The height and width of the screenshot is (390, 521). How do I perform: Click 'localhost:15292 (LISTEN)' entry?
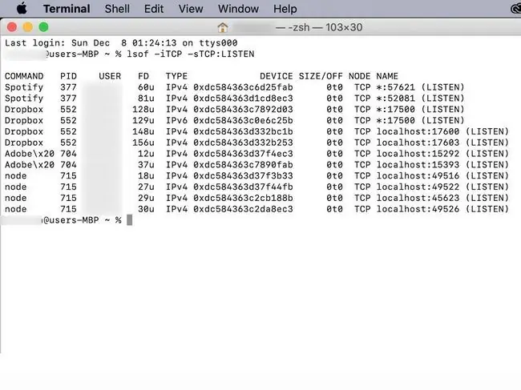(x=442, y=154)
